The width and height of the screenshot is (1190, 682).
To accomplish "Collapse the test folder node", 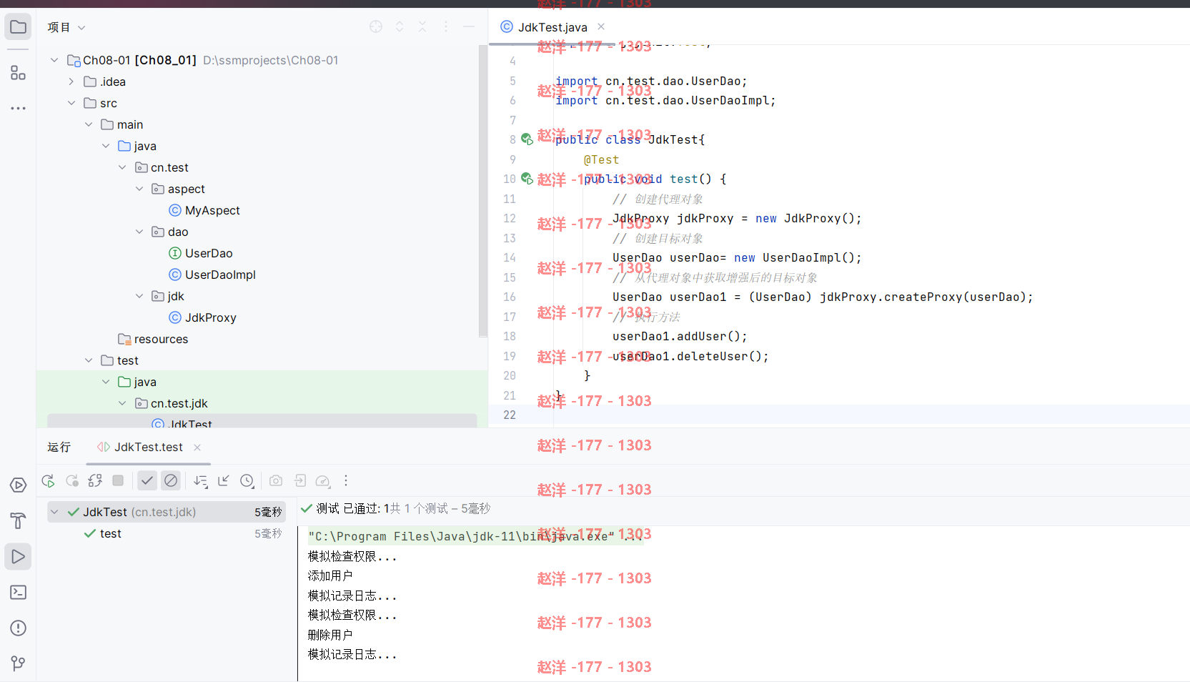I will tap(88, 360).
